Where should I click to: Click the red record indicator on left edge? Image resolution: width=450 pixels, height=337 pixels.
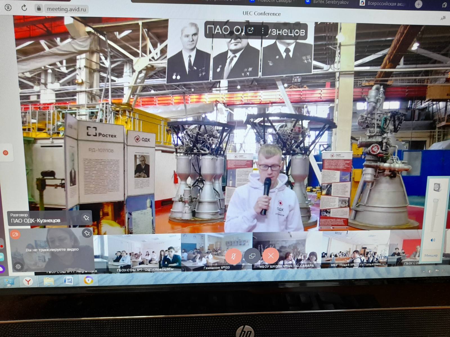point(5,153)
